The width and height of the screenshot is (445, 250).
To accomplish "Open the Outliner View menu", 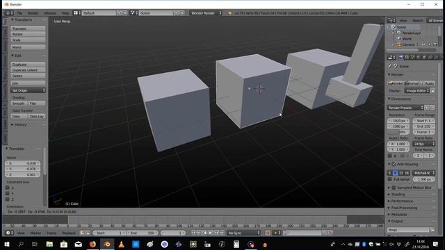I will (403, 20).
